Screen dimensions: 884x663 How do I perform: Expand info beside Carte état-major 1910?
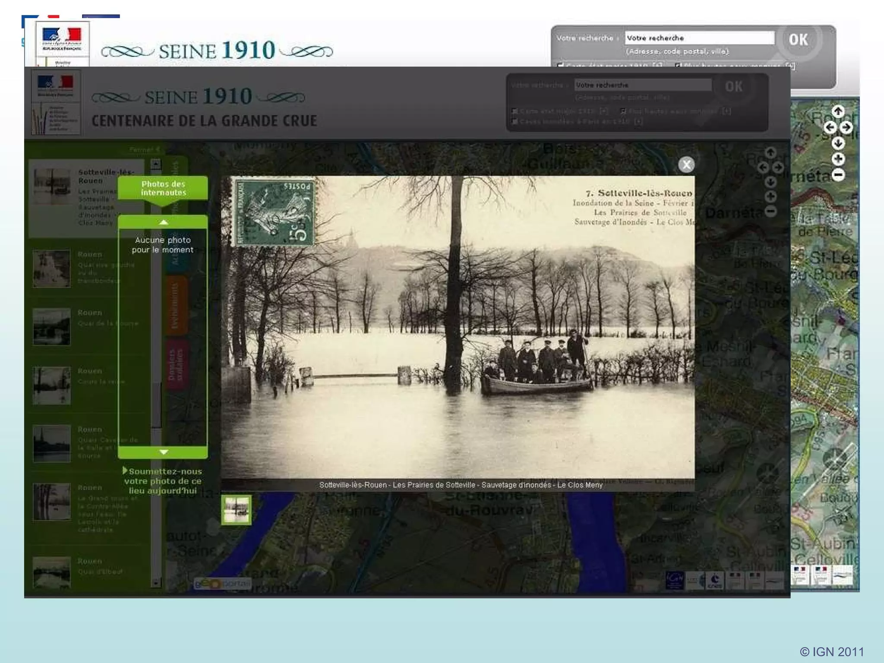tap(604, 111)
